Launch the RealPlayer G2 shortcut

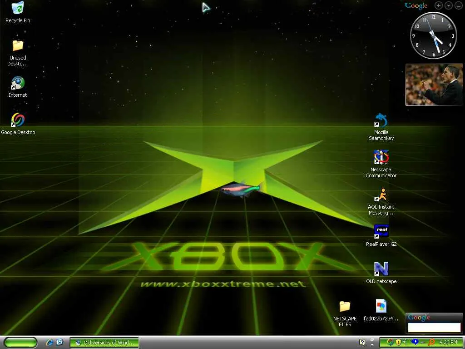tap(381, 236)
